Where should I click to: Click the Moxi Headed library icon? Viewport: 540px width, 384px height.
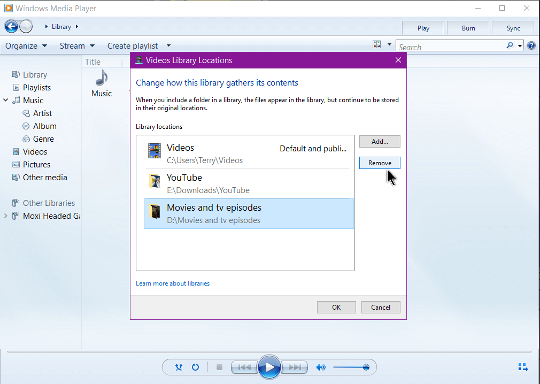click(x=16, y=216)
